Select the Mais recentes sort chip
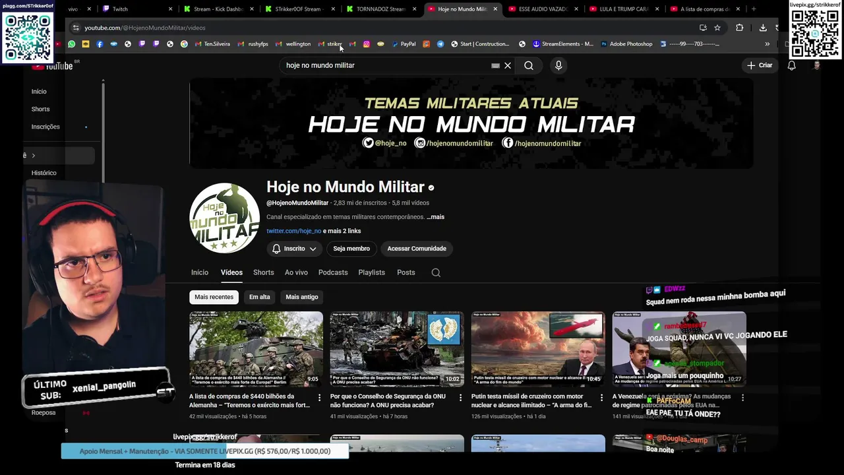 [214, 297]
